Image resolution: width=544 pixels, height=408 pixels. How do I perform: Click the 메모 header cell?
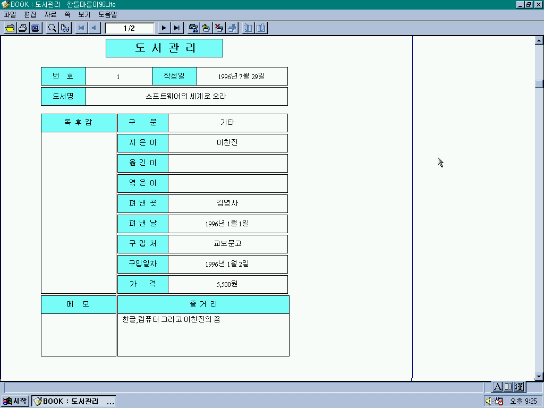(x=79, y=304)
